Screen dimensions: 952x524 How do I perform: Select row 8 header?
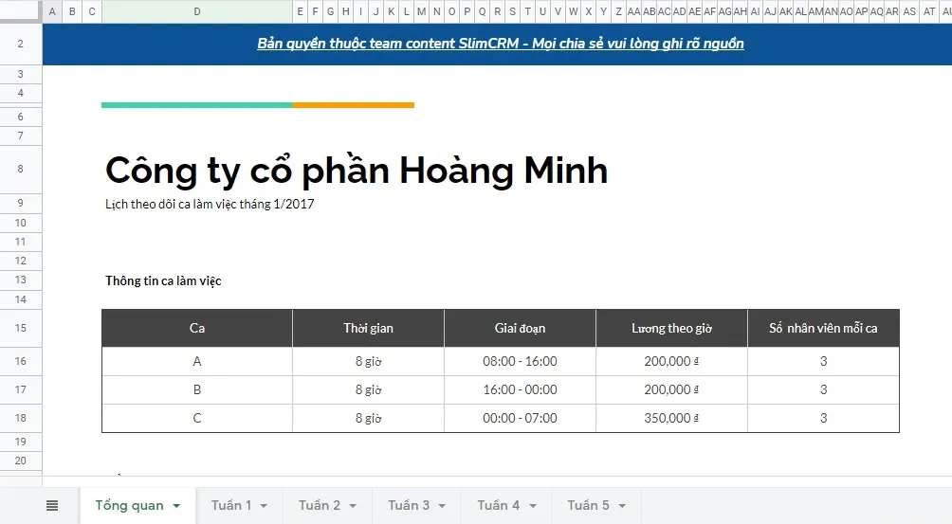[x=21, y=169]
